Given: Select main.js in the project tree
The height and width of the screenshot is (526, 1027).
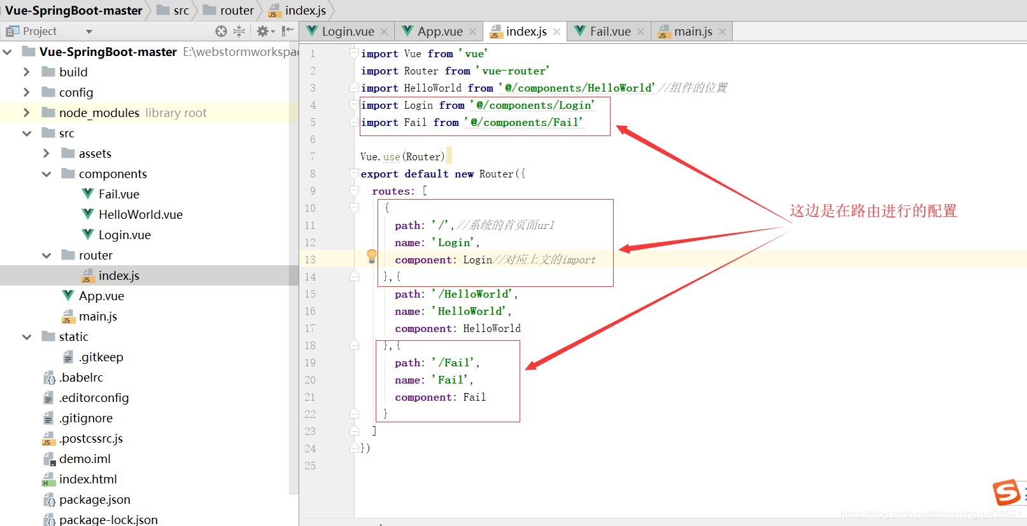Looking at the screenshot, I should (97, 316).
